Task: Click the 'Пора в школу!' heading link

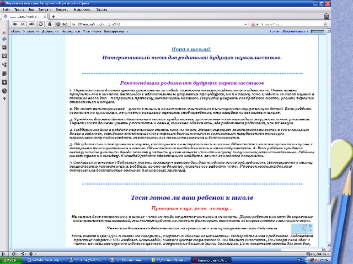Action: (191, 49)
